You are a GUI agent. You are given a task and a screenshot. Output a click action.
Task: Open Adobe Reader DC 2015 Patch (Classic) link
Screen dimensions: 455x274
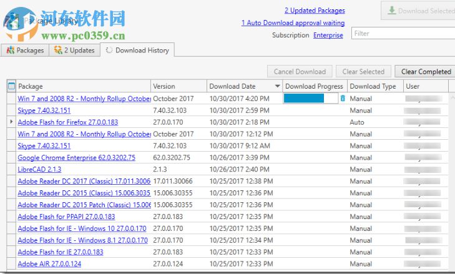[84, 205]
